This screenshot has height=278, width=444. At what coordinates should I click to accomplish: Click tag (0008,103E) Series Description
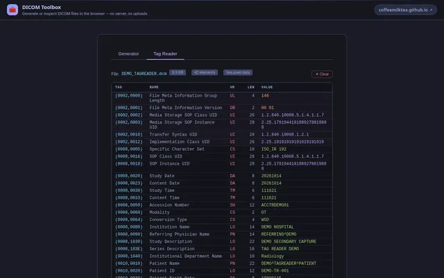coord(129,249)
